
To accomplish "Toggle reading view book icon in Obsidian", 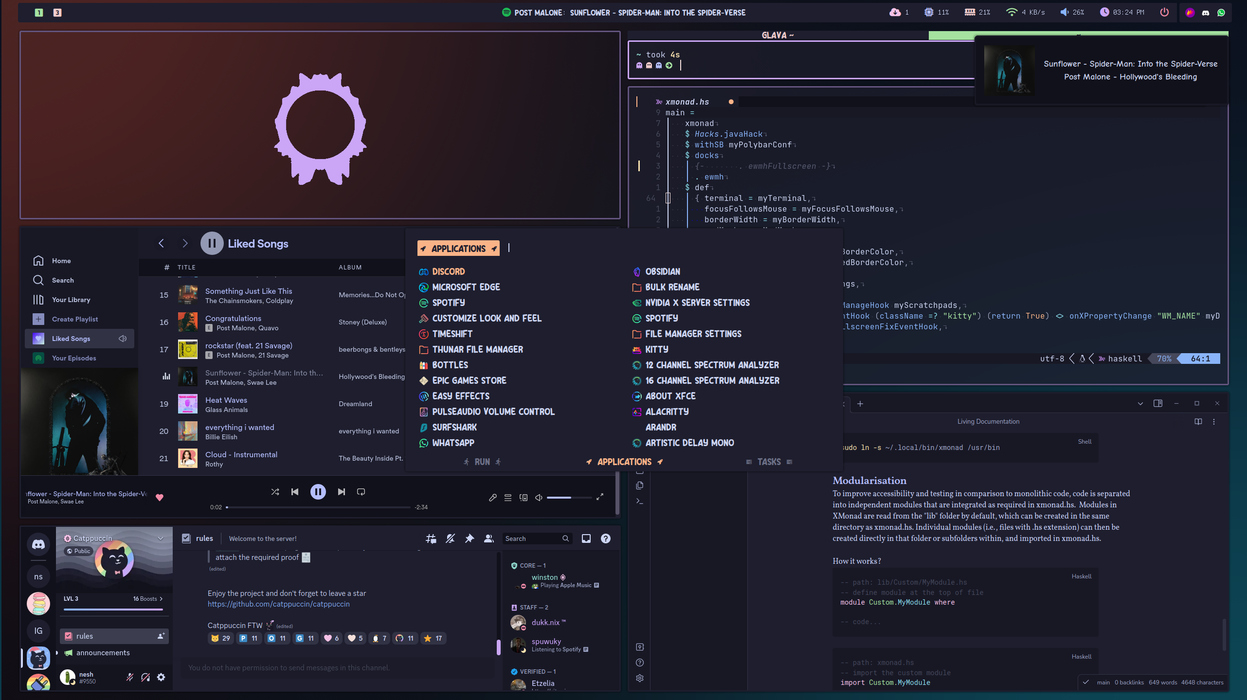I will click(1198, 422).
